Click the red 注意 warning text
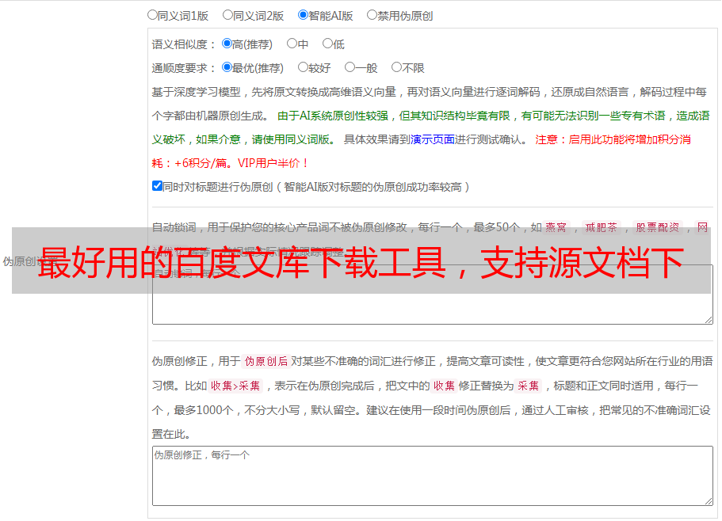 546,139
